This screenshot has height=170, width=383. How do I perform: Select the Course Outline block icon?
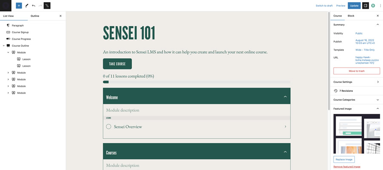pos(8,45)
